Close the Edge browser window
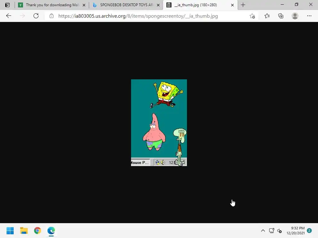The height and width of the screenshot is (238, 318). [311, 4]
